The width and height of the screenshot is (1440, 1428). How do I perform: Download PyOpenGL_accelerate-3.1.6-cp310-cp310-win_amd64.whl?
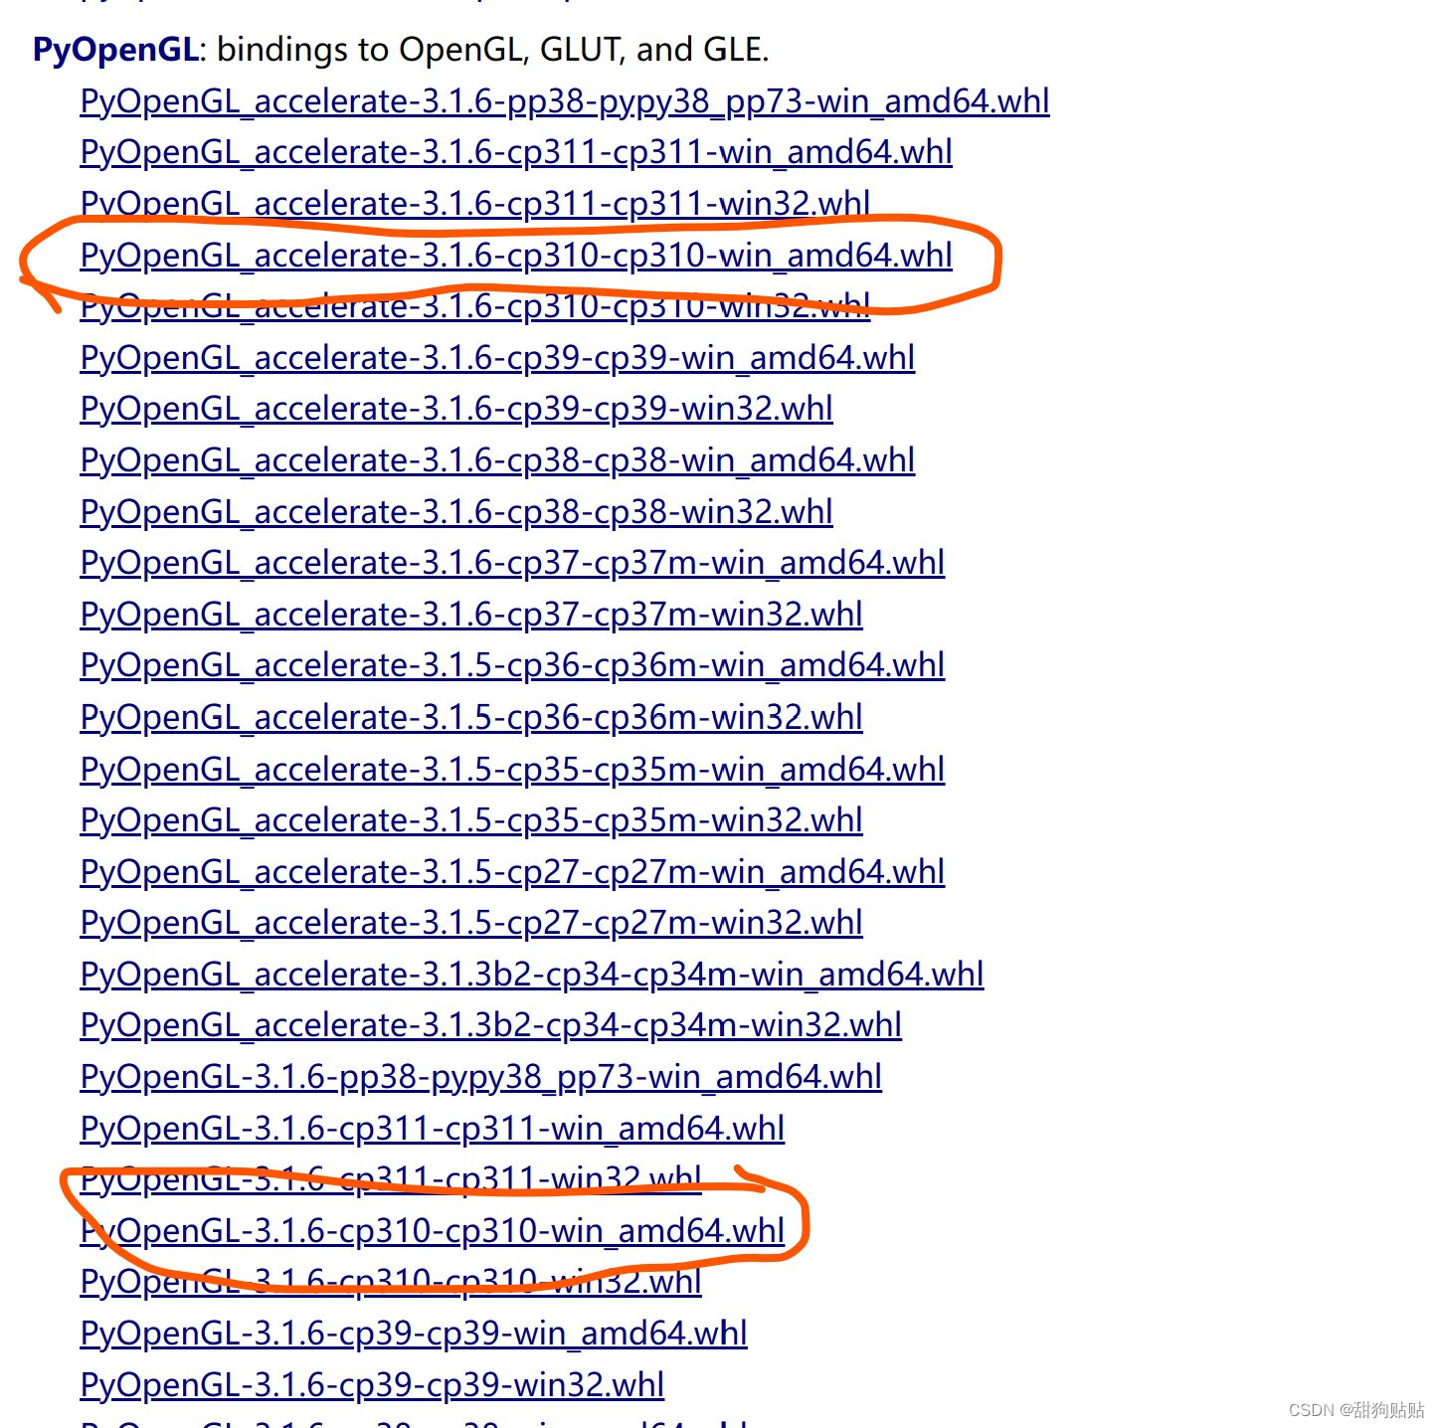[x=516, y=256]
